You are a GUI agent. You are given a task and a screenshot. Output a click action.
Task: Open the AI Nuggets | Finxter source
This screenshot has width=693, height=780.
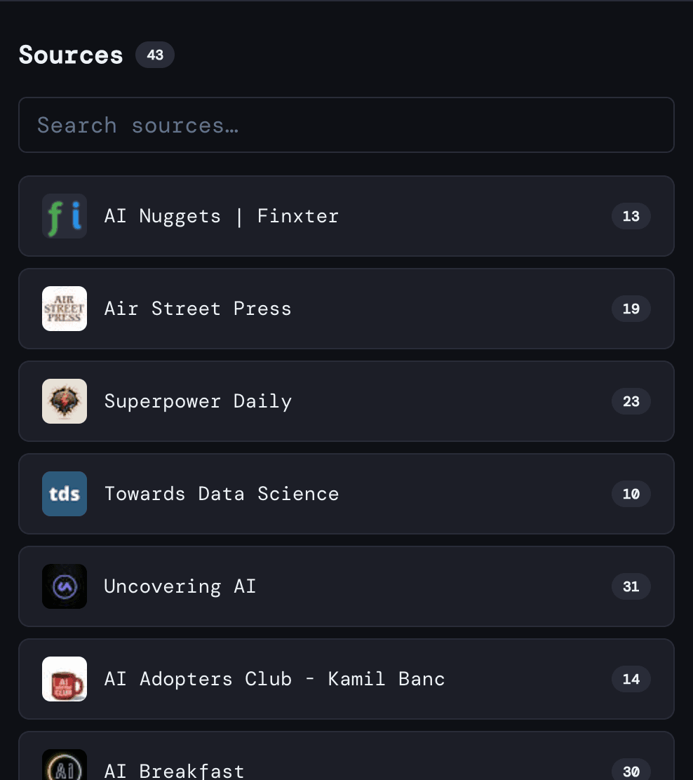[221, 216]
